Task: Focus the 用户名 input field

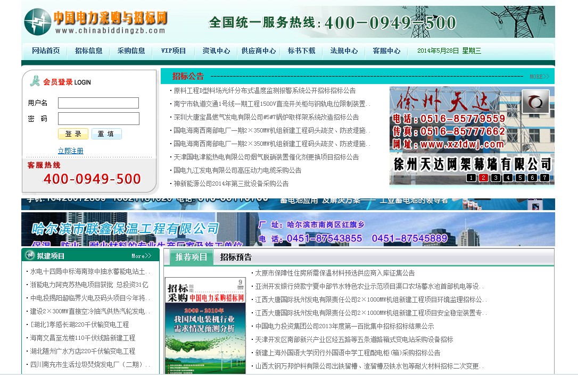Action: coord(98,103)
